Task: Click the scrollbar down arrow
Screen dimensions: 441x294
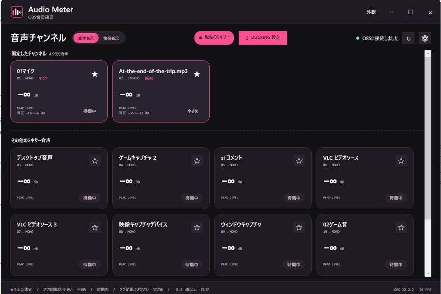Action: point(428,273)
